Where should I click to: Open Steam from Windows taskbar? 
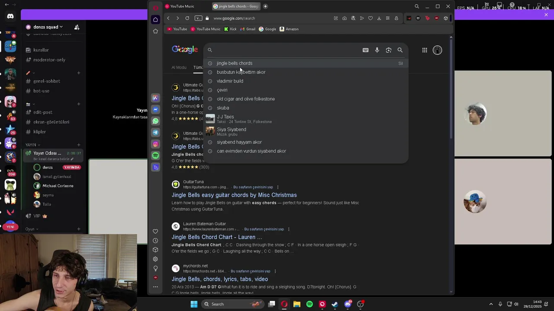(335, 304)
